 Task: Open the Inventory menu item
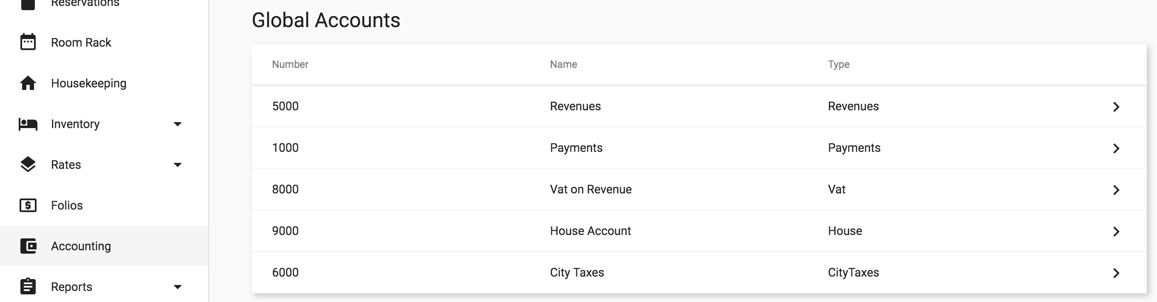click(x=75, y=124)
